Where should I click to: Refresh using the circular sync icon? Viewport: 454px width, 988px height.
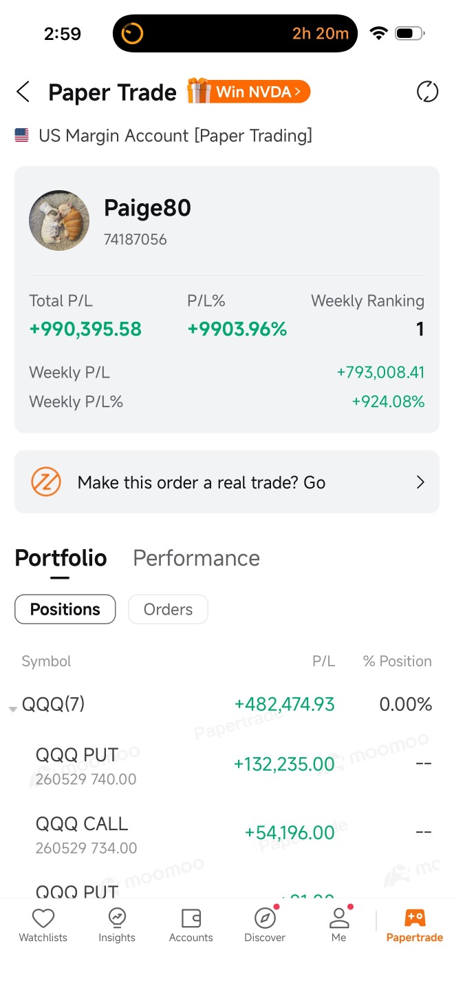click(427, 92)
